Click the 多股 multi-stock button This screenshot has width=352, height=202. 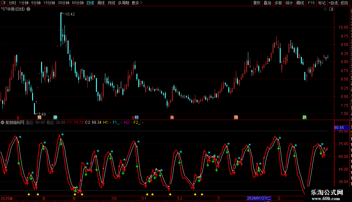[x=278, y=3]
